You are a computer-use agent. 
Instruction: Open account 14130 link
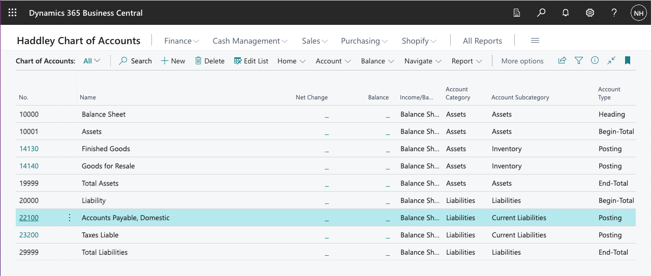tap(29, 149)
